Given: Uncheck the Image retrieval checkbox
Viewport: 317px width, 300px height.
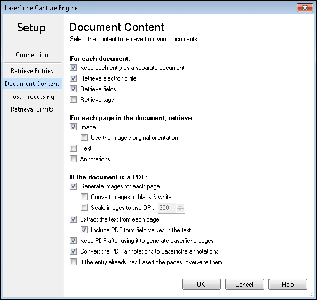Looking at the screenshot, I should pyautogui.click(x=73, y=127).
